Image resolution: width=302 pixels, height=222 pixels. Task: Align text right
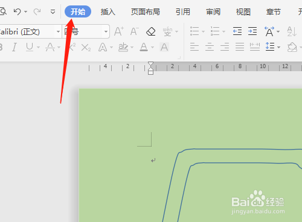(x=225, y=47)
